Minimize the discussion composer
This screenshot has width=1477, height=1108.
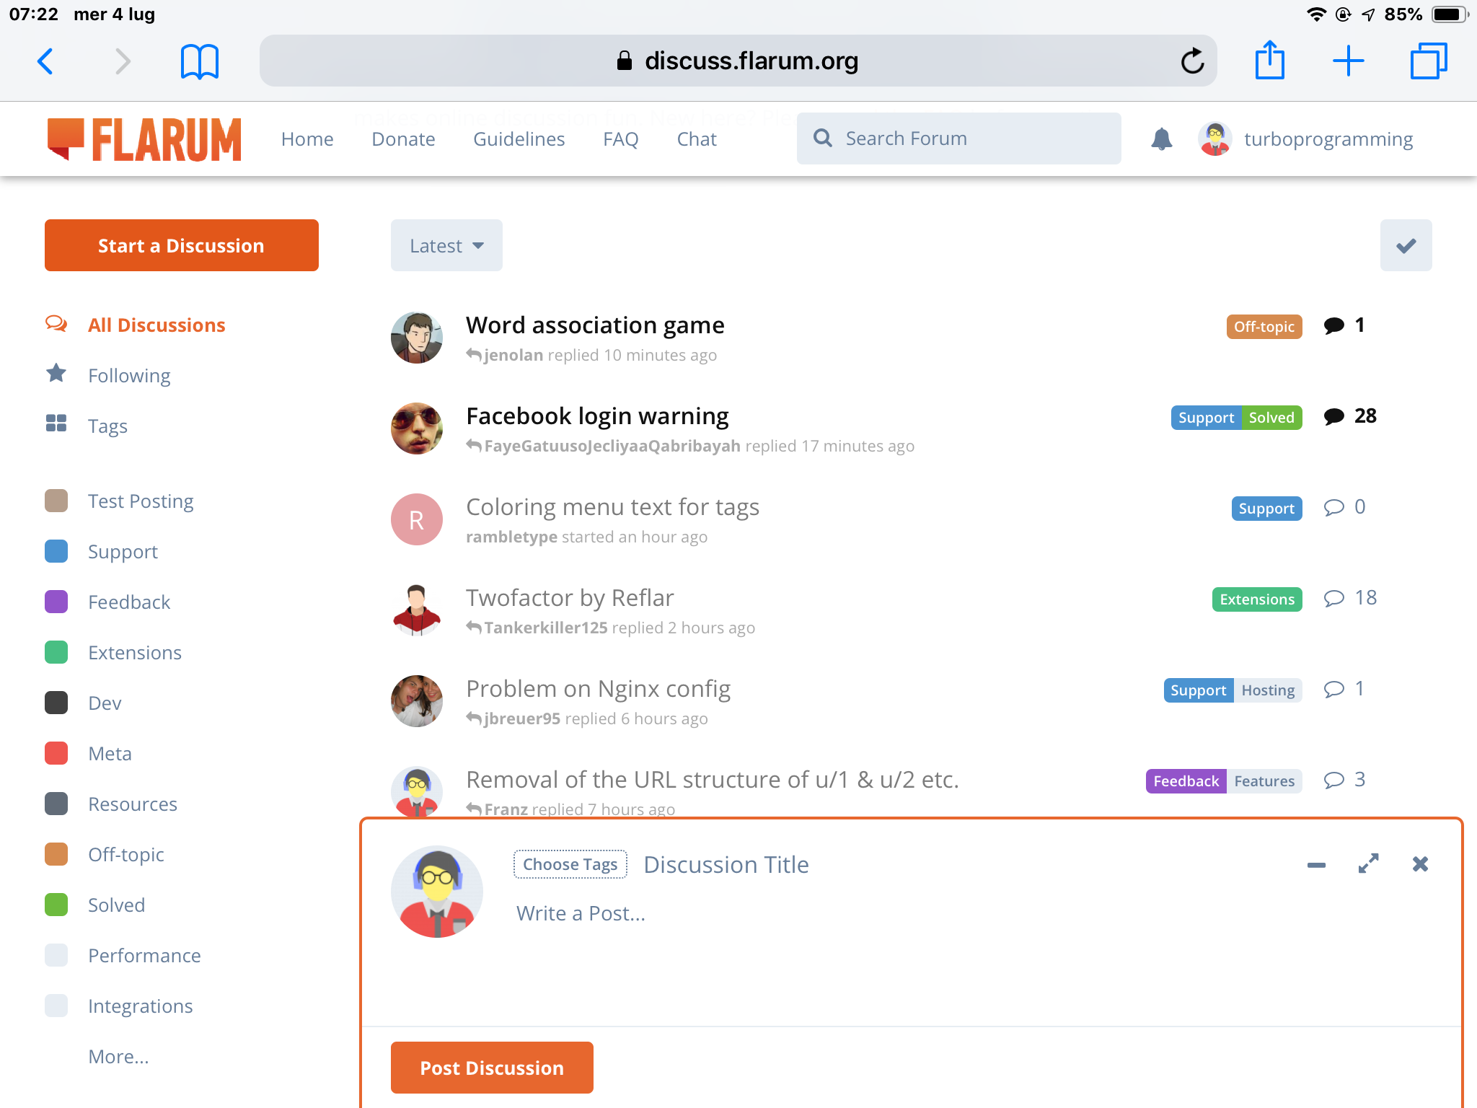(x=1316, y=864)
